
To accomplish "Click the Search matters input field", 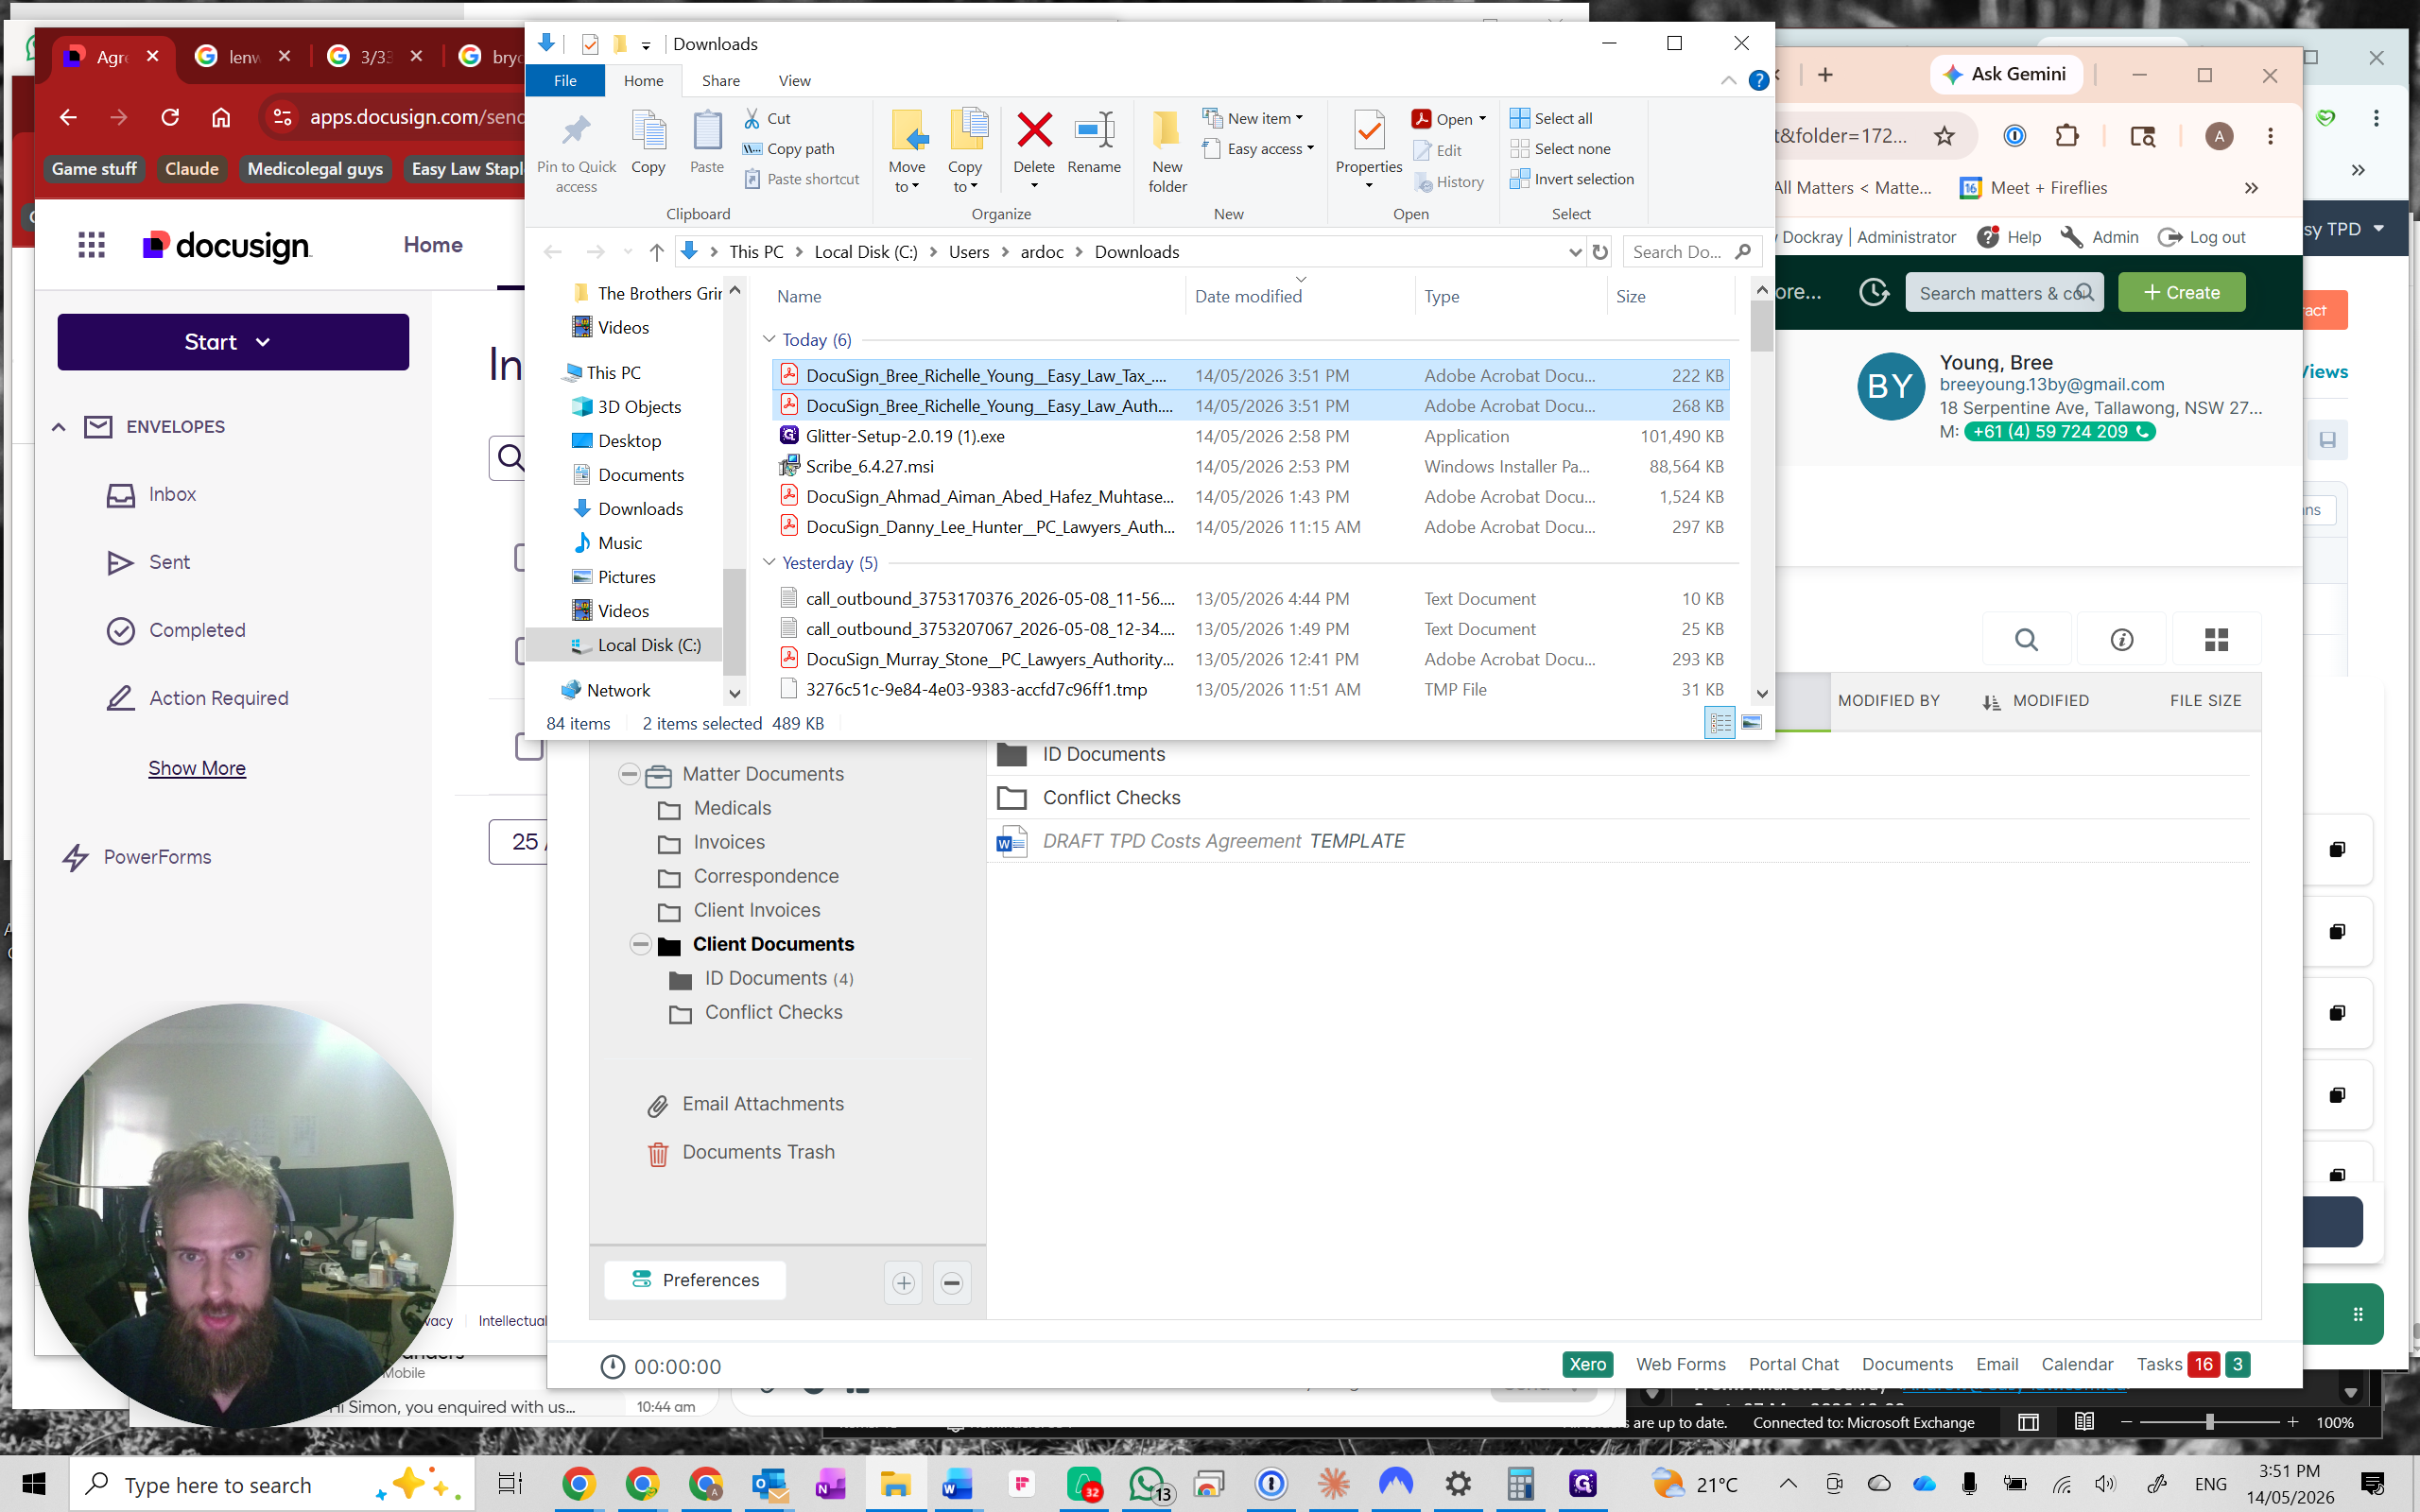I will 2004,292.
